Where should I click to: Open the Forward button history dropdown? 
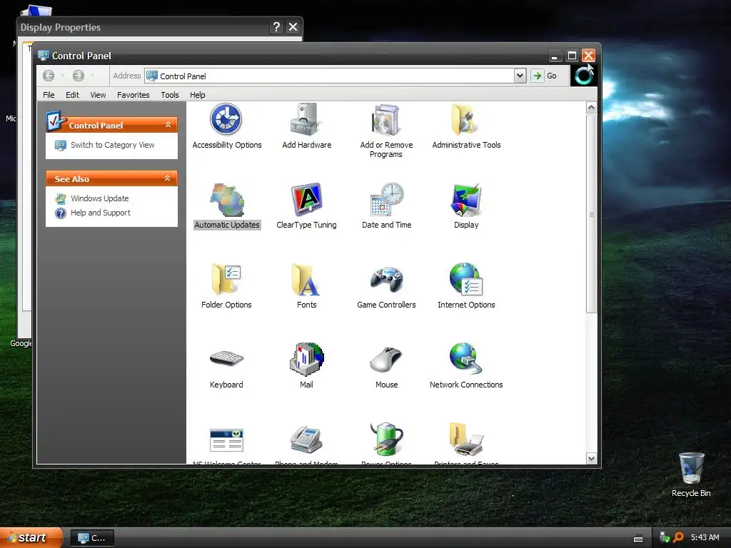tap(92, 76)
